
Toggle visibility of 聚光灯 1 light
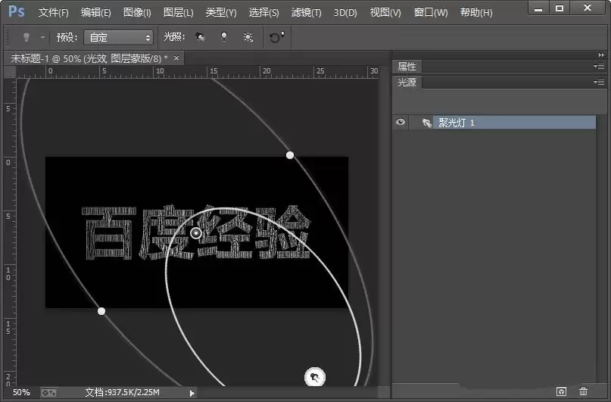pyautogui.click(x=401, y=123)
